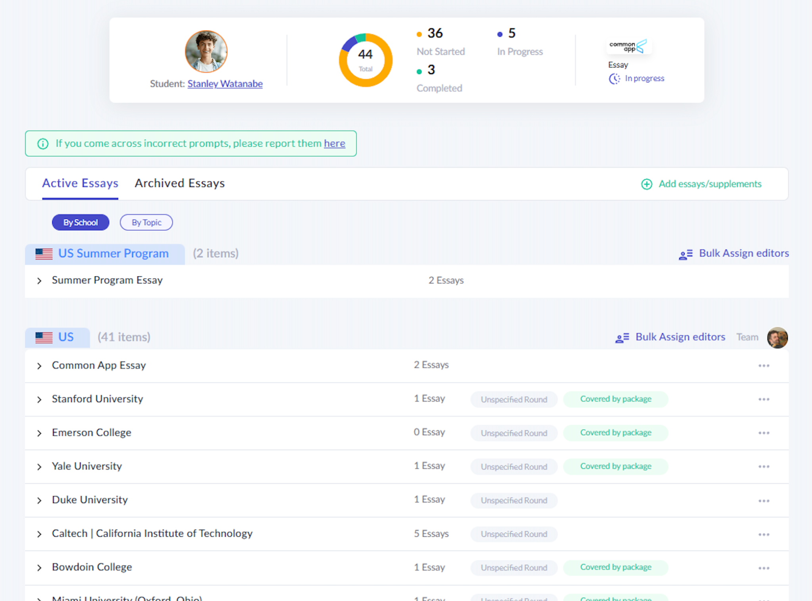Click the plus icon beside Add essays/supplements
Viewport: 812px width, 601px height.
647,184
